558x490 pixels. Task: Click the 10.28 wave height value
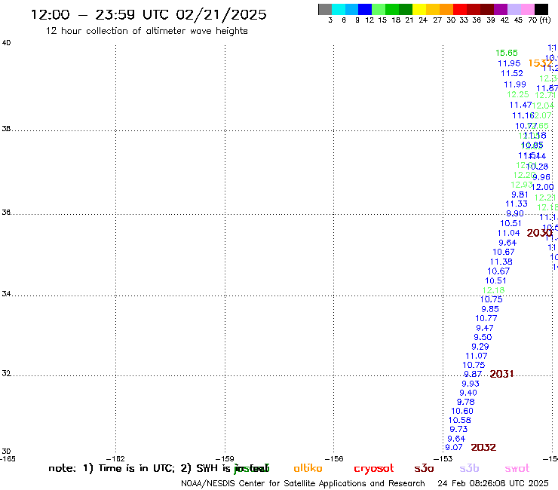[538, 167]
